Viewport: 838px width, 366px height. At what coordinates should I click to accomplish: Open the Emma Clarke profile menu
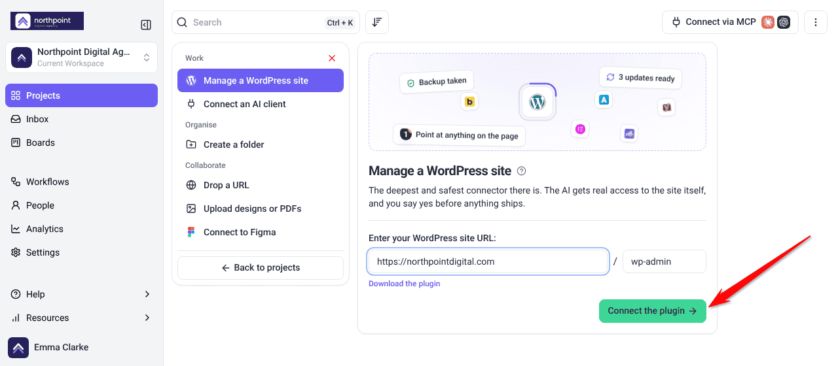[x=81, y=347]
